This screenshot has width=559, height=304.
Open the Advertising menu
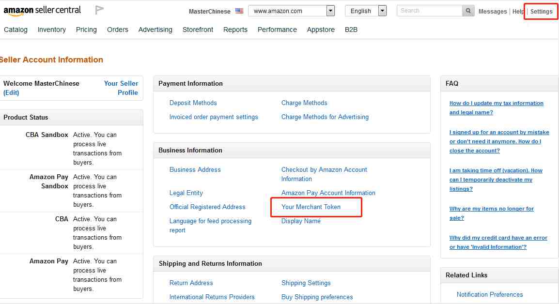(155, 30)
